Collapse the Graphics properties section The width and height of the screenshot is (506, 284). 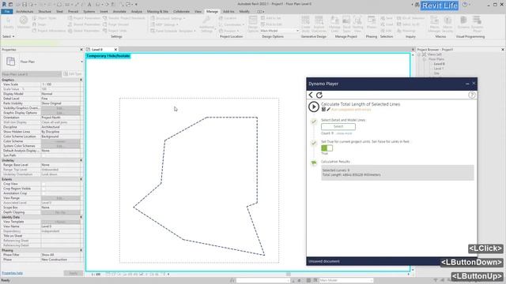click(81, 80)
